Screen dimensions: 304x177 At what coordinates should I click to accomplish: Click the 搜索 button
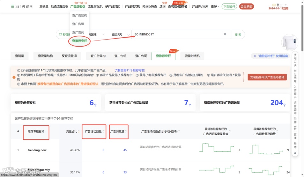click(x=238, y=34)
